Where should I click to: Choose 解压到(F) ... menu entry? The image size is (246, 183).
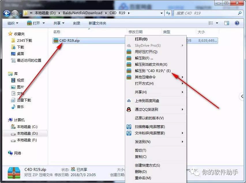[x=156, y=58]
